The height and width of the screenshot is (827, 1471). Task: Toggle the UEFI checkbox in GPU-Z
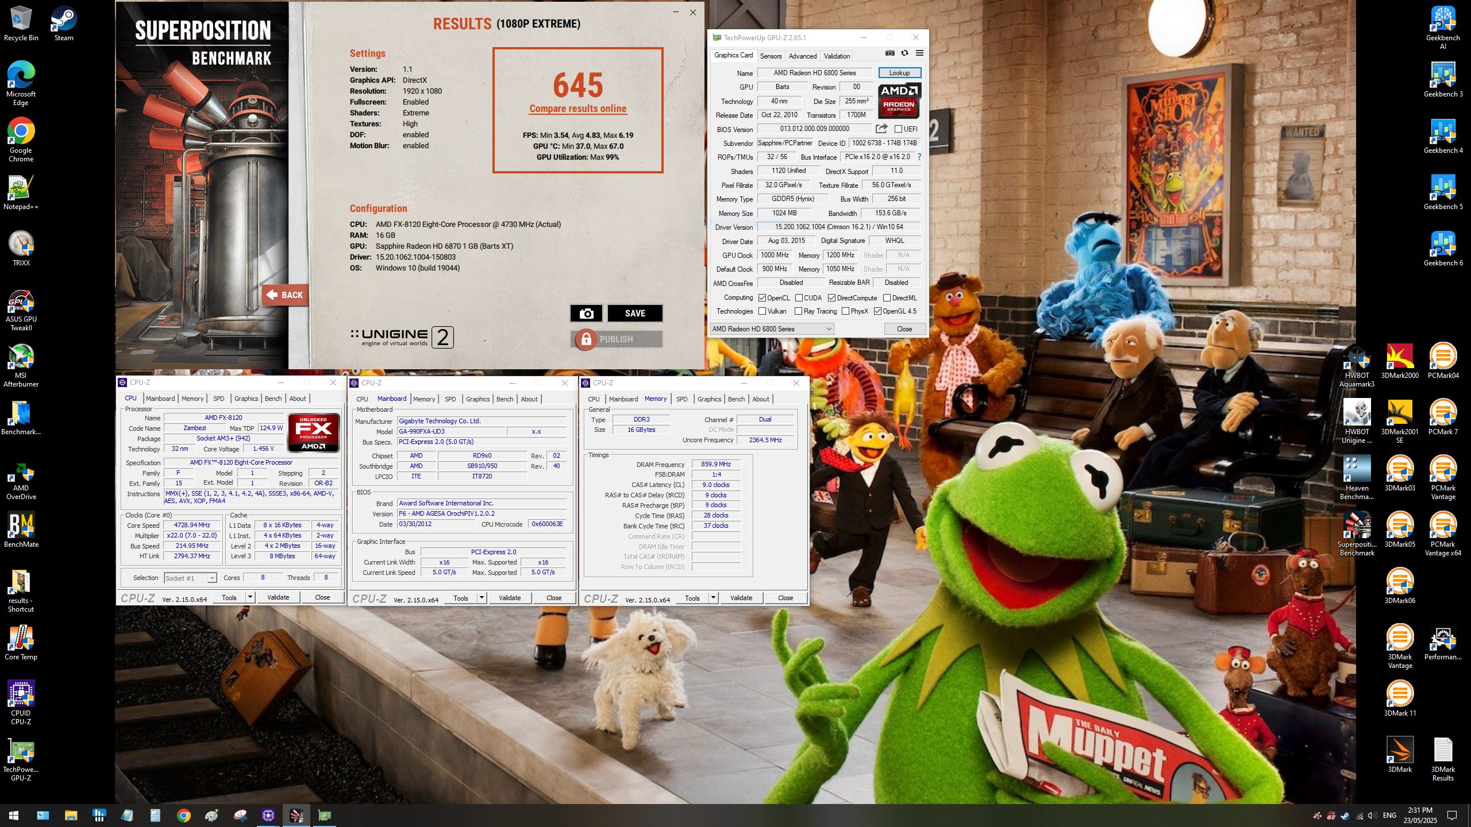coord(898,129)
